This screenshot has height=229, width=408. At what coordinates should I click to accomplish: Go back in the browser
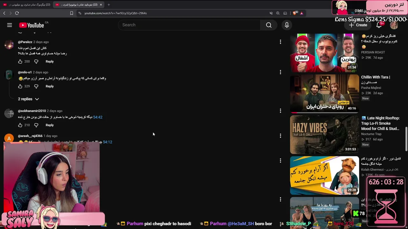point(4,13)
